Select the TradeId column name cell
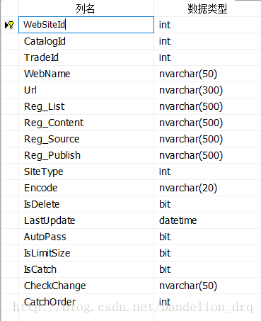Viewport: 261px width, 321px height. point(86,57)
